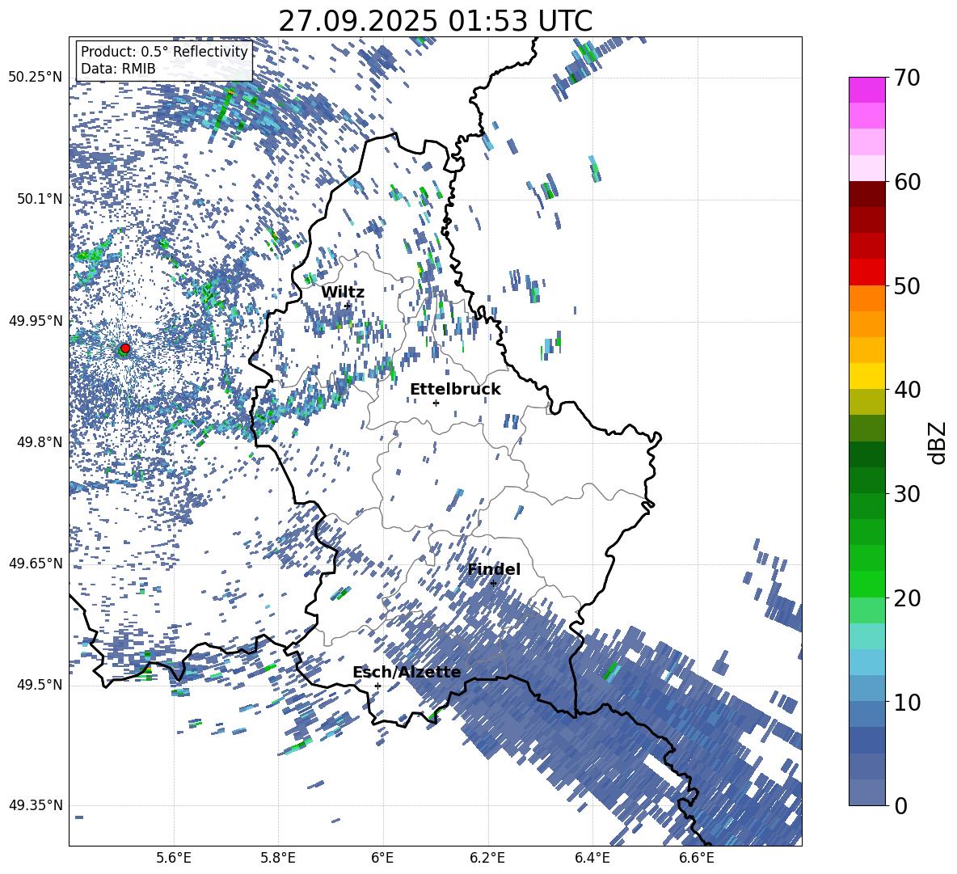Click the 6.2°E longitude label
Image resolution: width=957 pixels, height=874 pixels.
click(x=487, y=859)
